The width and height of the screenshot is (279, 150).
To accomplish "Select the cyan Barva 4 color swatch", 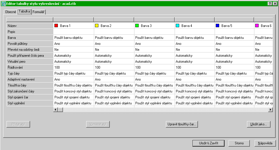I will tap(177, 26).
